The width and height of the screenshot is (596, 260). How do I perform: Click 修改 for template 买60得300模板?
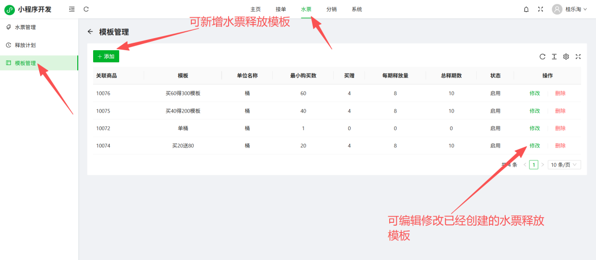click(535, 93)
